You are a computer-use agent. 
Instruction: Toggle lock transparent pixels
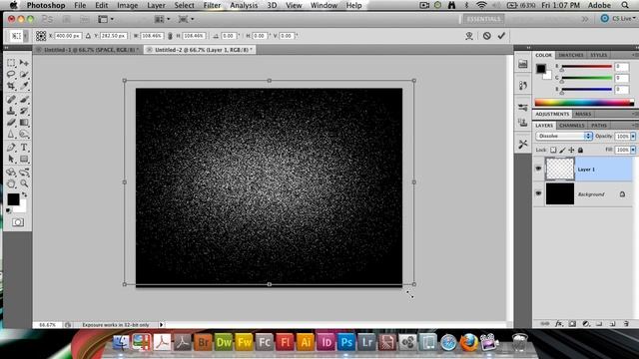click(x=553, y=150)
